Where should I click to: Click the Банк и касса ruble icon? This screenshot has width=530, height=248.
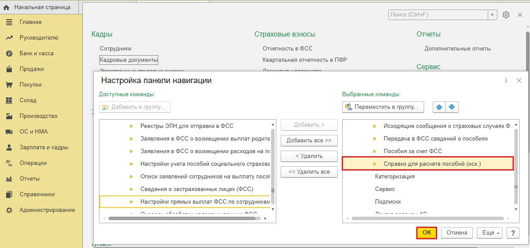pyautogui.click(x=9, y=54)
